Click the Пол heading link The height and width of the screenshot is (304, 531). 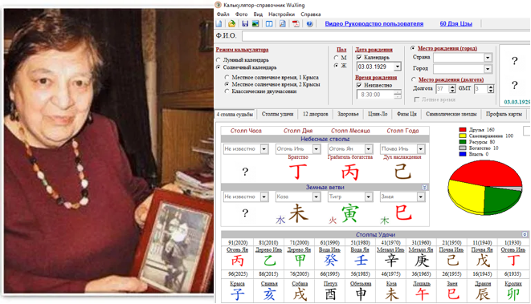point(341,50)
